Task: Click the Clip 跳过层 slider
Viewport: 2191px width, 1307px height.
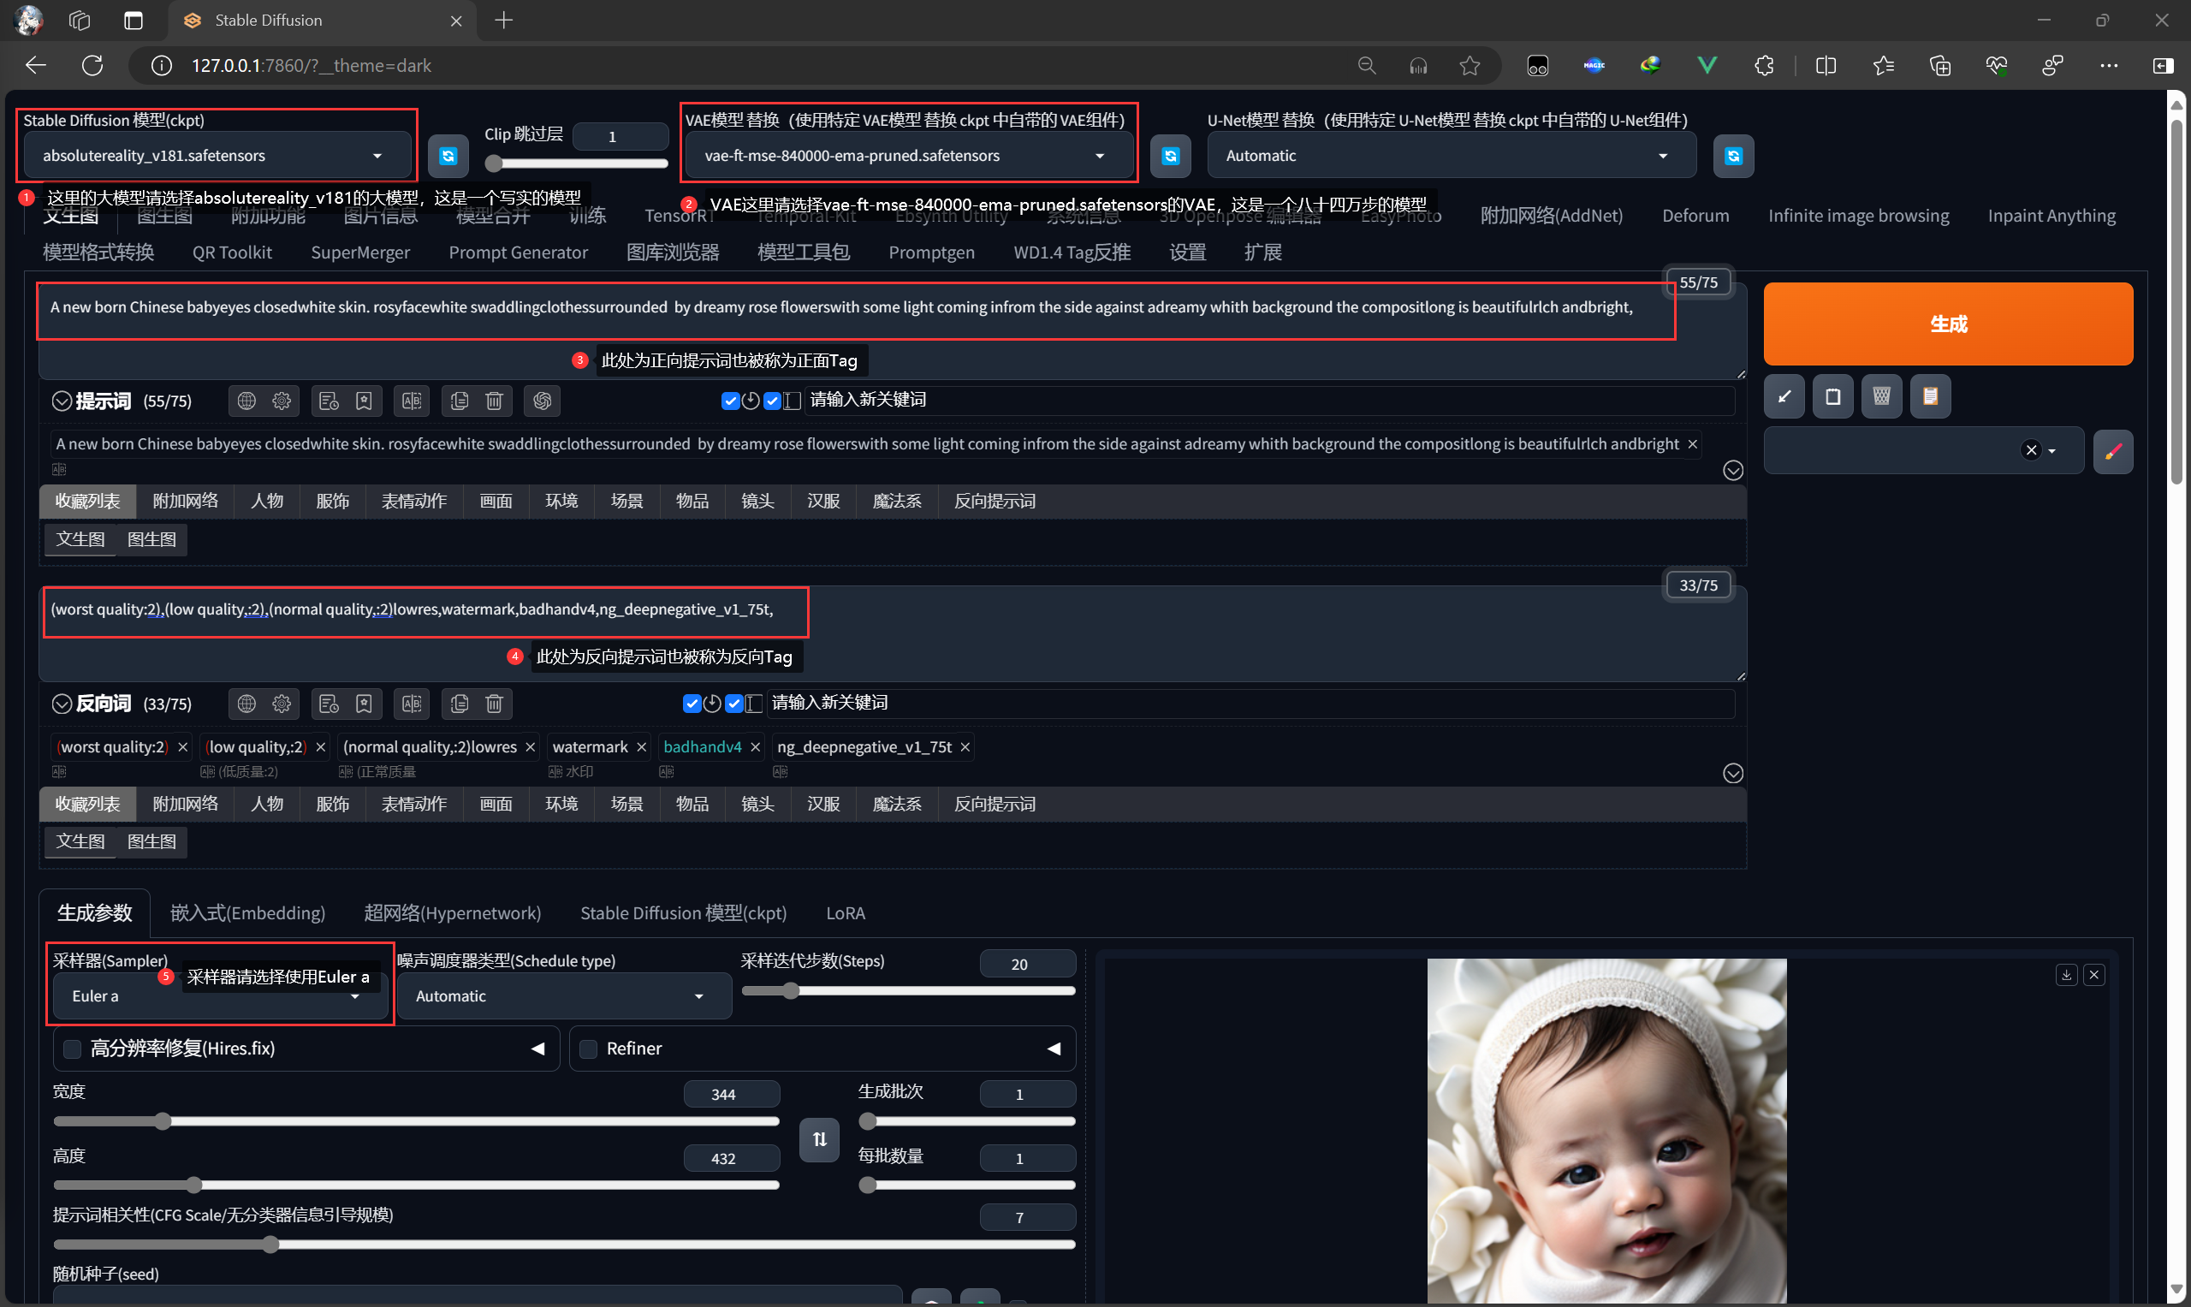Action: [x=577, y=163]
